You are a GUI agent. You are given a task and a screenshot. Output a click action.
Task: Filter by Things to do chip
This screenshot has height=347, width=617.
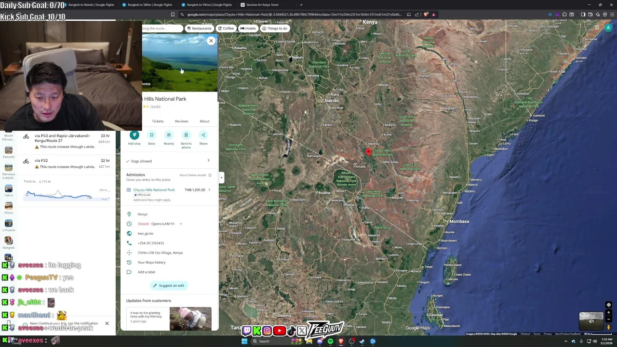[274, 28]
